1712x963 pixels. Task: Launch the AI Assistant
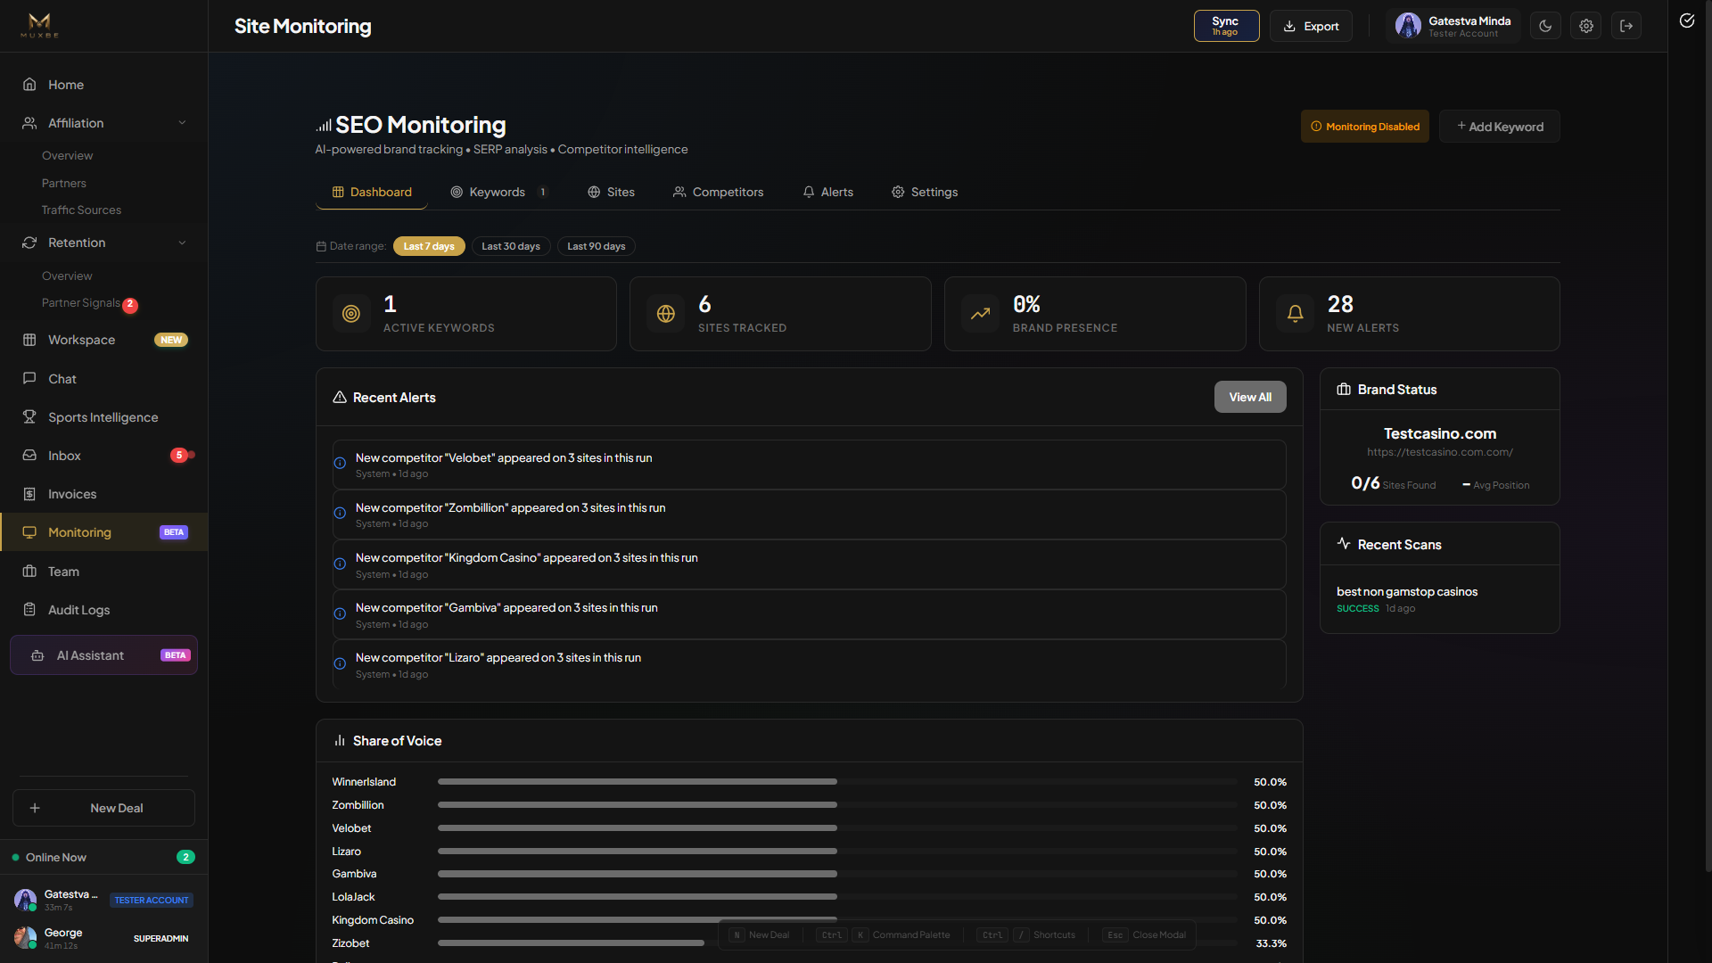(103, 655)
